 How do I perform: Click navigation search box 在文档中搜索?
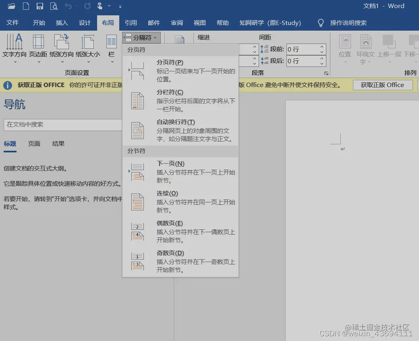(63, 125)
